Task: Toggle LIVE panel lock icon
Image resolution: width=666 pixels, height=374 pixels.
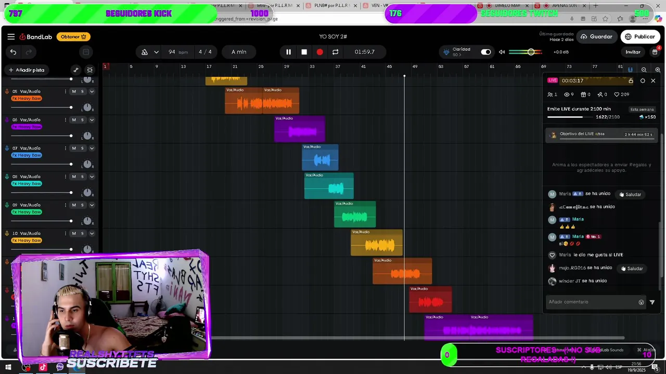Action: (x=631, y=81)
